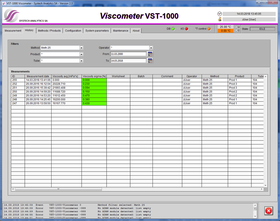Click the log entry 'Method filter selected: Meth 25'
Viewport: 280px width, 221px height.
(x=121, y=205)
